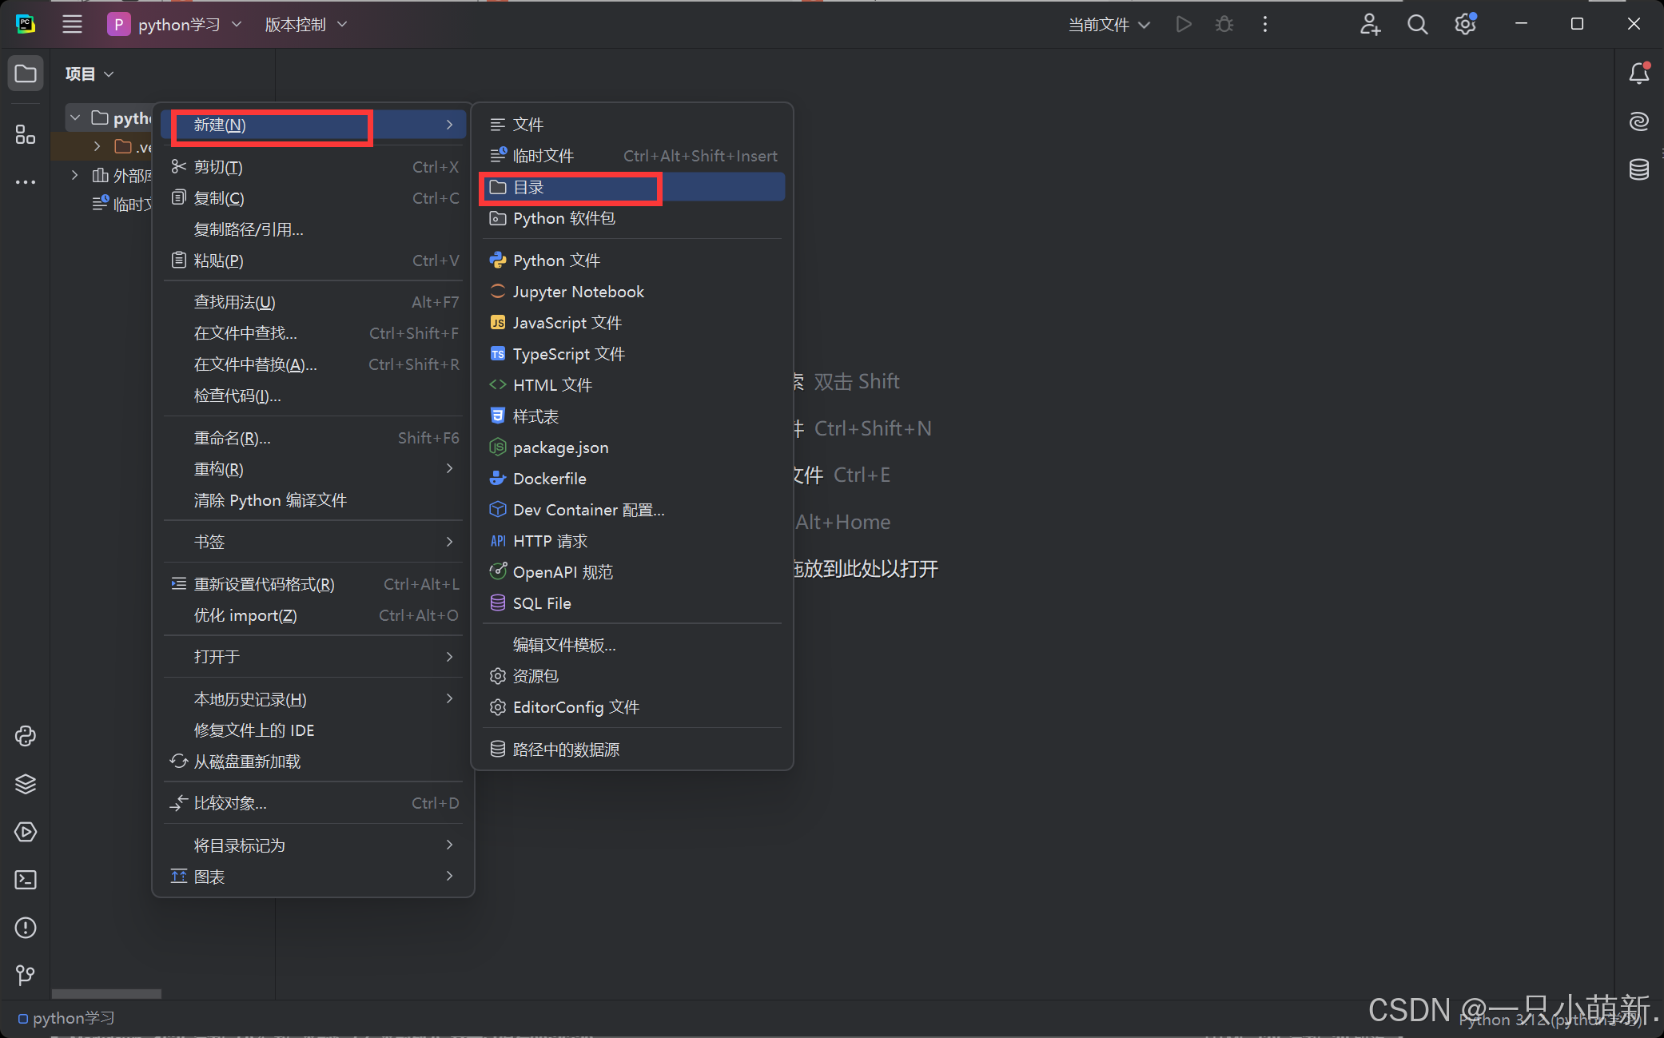Click the Search Everywhere magnifier icon

[1417, 25]
